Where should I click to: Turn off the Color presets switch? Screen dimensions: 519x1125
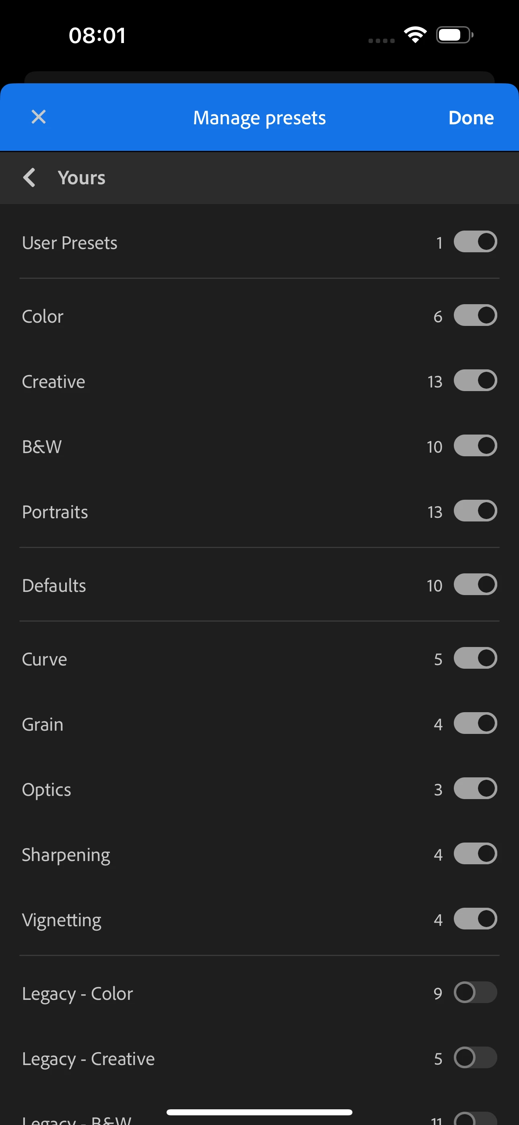(475, 316)
